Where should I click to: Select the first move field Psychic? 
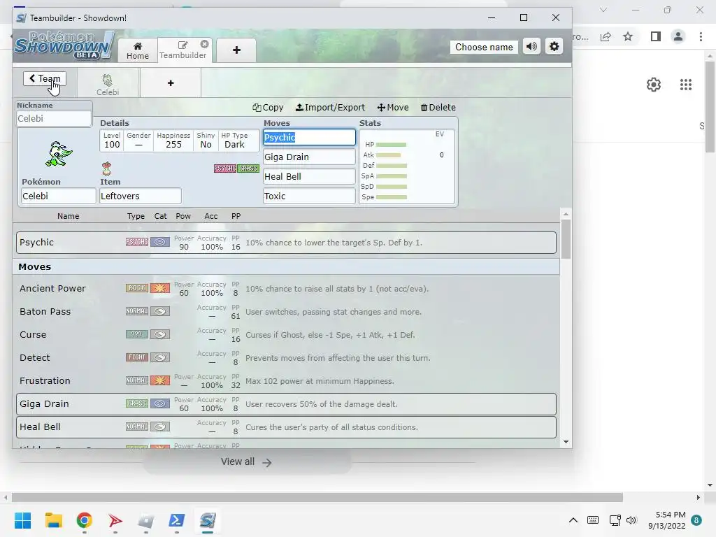309,138
